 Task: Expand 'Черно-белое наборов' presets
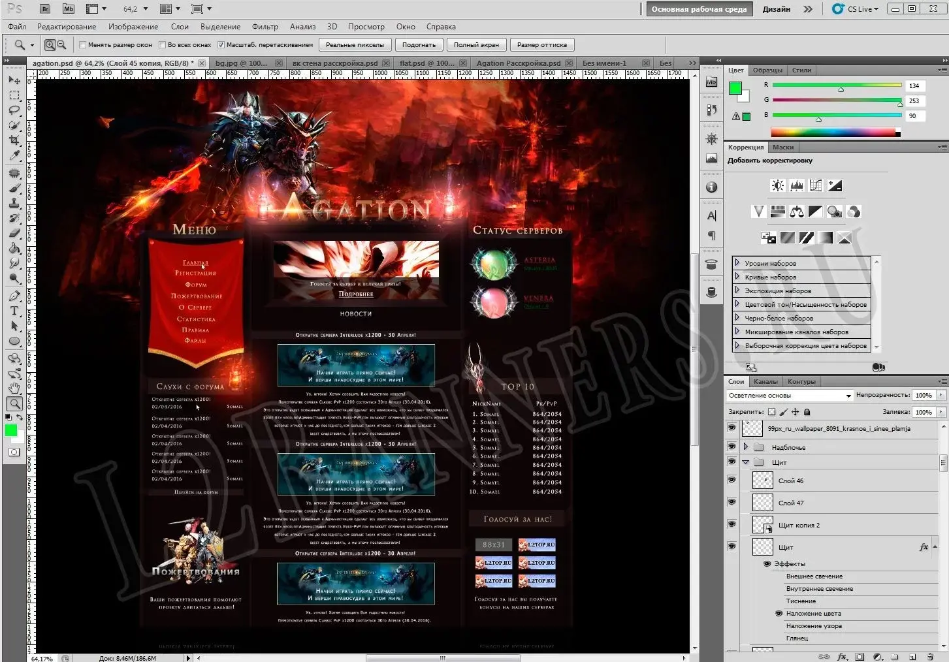tap(737, 317)
